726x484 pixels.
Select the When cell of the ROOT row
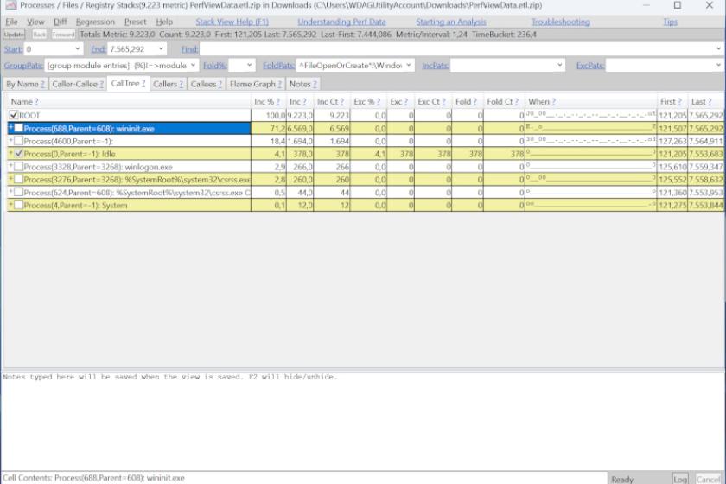pos(591,115)
